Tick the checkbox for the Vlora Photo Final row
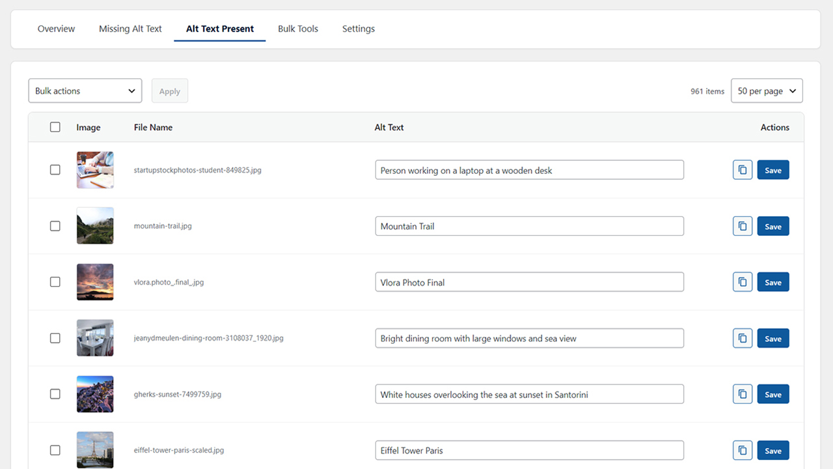Screen dimensions: 833x469 tap(55, 282)
